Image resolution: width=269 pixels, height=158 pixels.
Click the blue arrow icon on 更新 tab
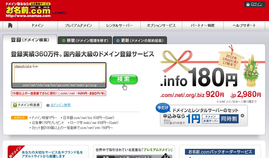118,40
